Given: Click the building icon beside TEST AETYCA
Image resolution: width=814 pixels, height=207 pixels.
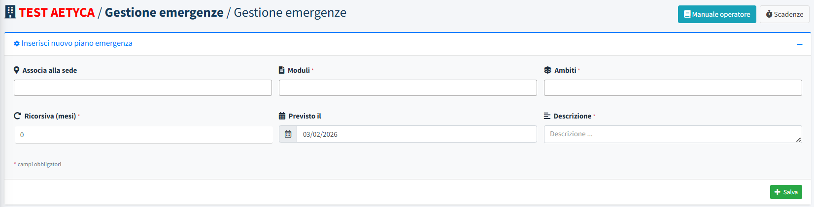Looking at the screenshot, I should [10, 12].
